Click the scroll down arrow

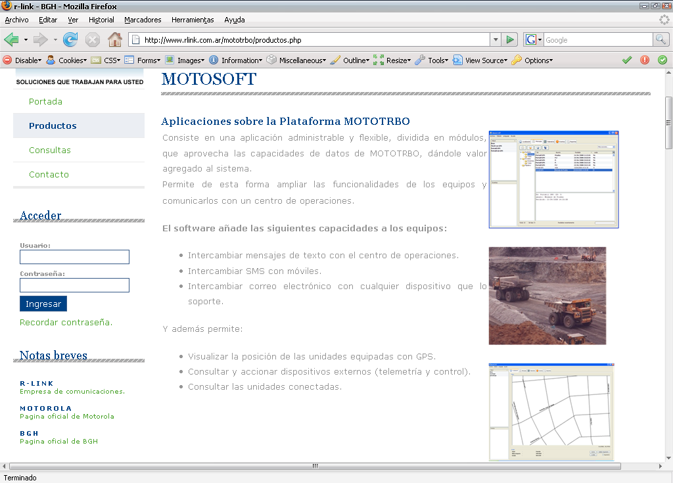(x=668, y=458)
